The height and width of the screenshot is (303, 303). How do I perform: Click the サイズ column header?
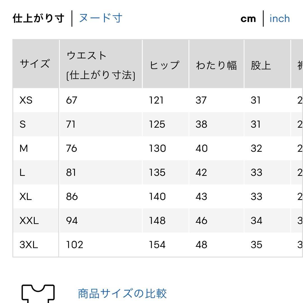click(x=35, y=64)
